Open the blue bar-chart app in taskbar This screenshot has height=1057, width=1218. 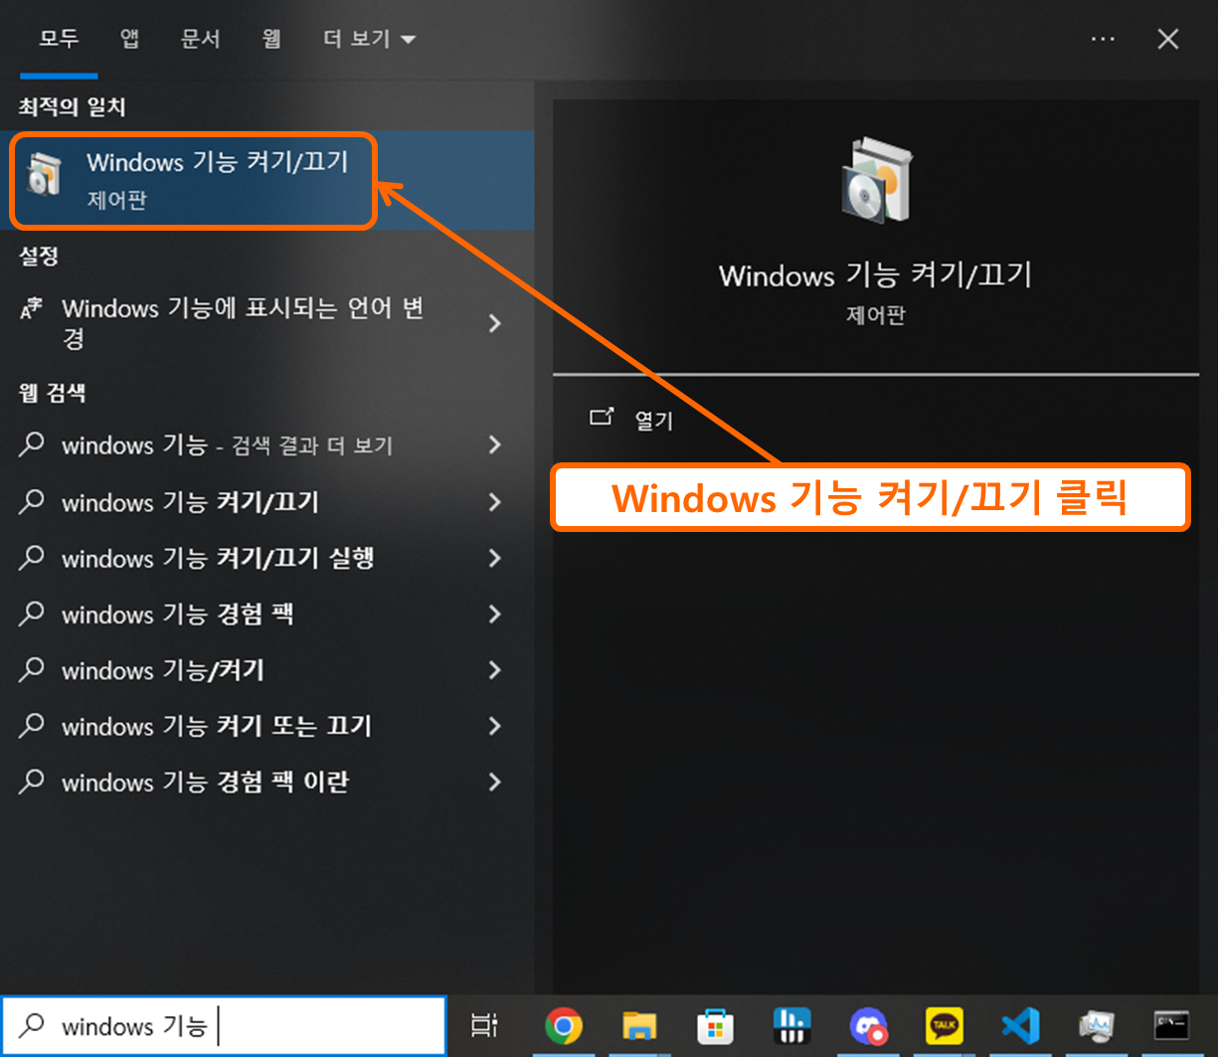(x=792, y=1026)
